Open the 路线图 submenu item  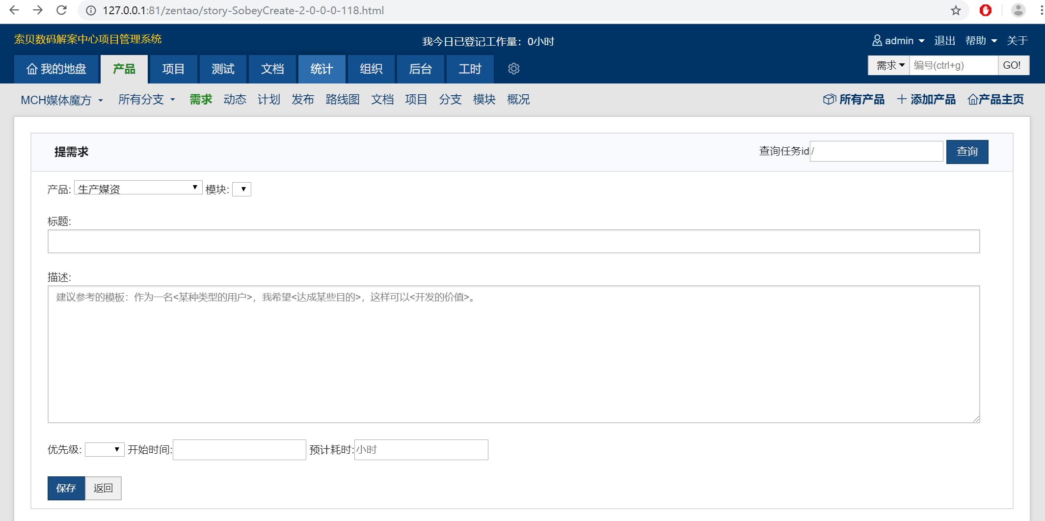pos(343,100)
